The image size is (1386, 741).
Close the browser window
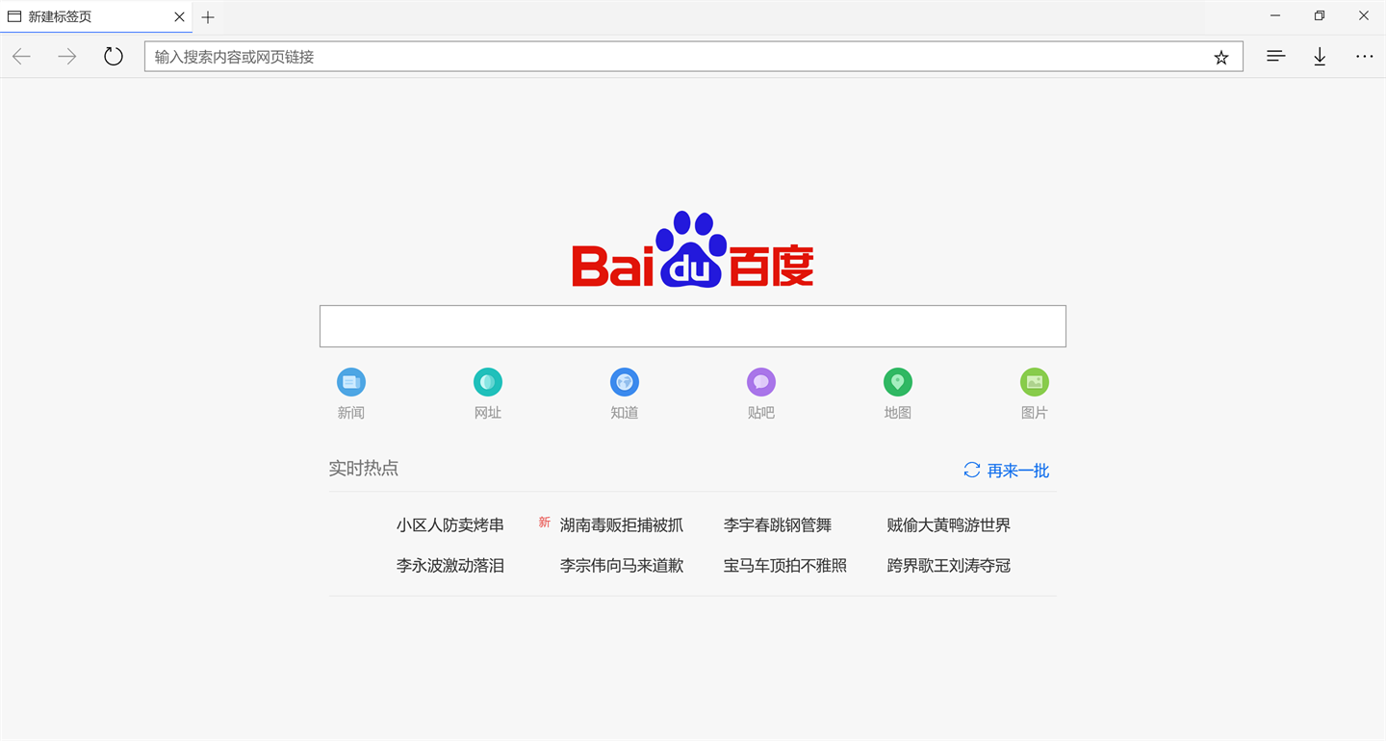[x=1364, y=15]
